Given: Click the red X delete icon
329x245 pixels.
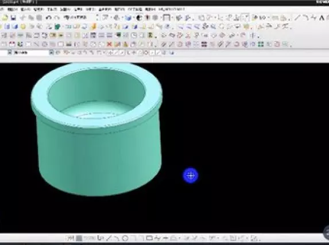Looking at the screenshot, I should (109, 44).
